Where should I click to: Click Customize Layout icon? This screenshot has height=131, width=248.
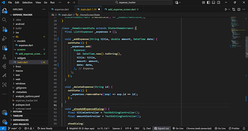pos(204,3)
